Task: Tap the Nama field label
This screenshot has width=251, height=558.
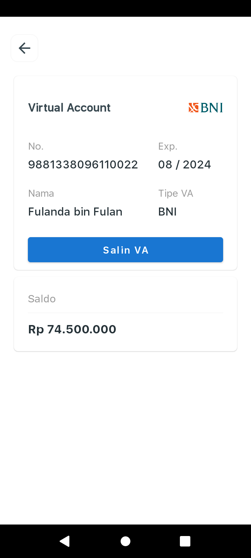Action: point(41,193)
